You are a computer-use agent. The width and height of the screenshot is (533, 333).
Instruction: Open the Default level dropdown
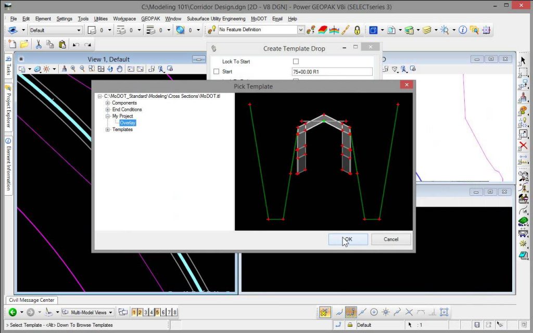click(x=79, y=30)
